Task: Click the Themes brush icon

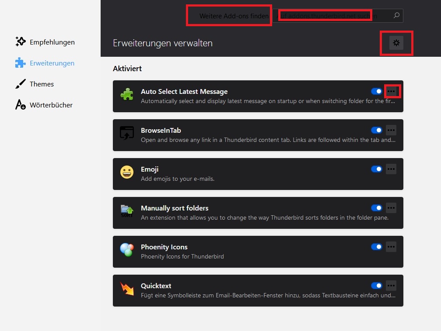Action: (20, 84)
